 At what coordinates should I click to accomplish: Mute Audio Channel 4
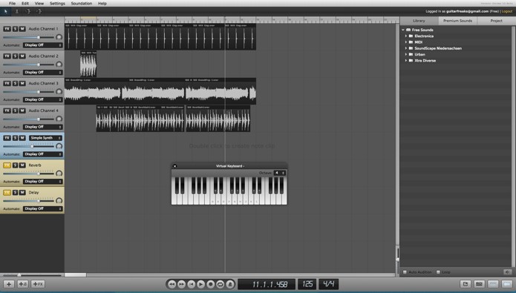(22, 111)
